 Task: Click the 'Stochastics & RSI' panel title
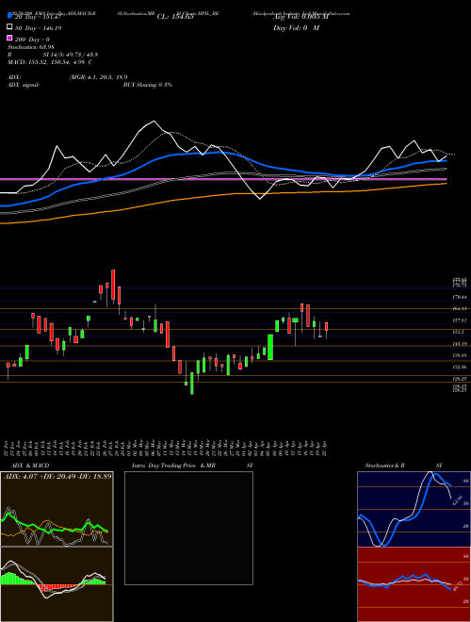pyautogui.click(x=403, y=466)
